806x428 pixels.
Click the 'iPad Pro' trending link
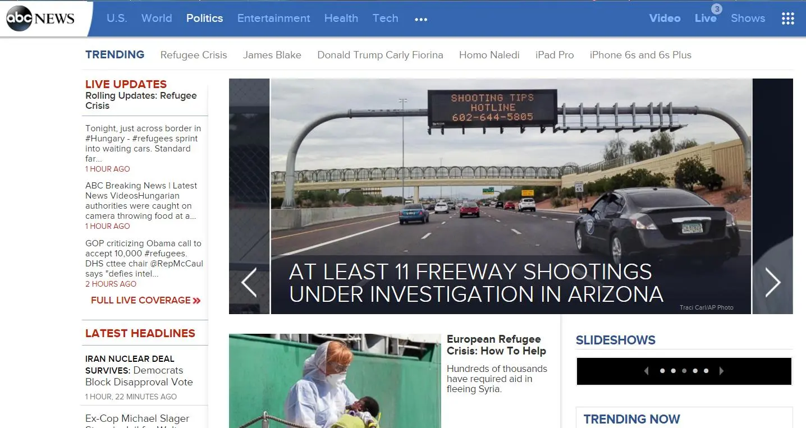tap(555, 54)
